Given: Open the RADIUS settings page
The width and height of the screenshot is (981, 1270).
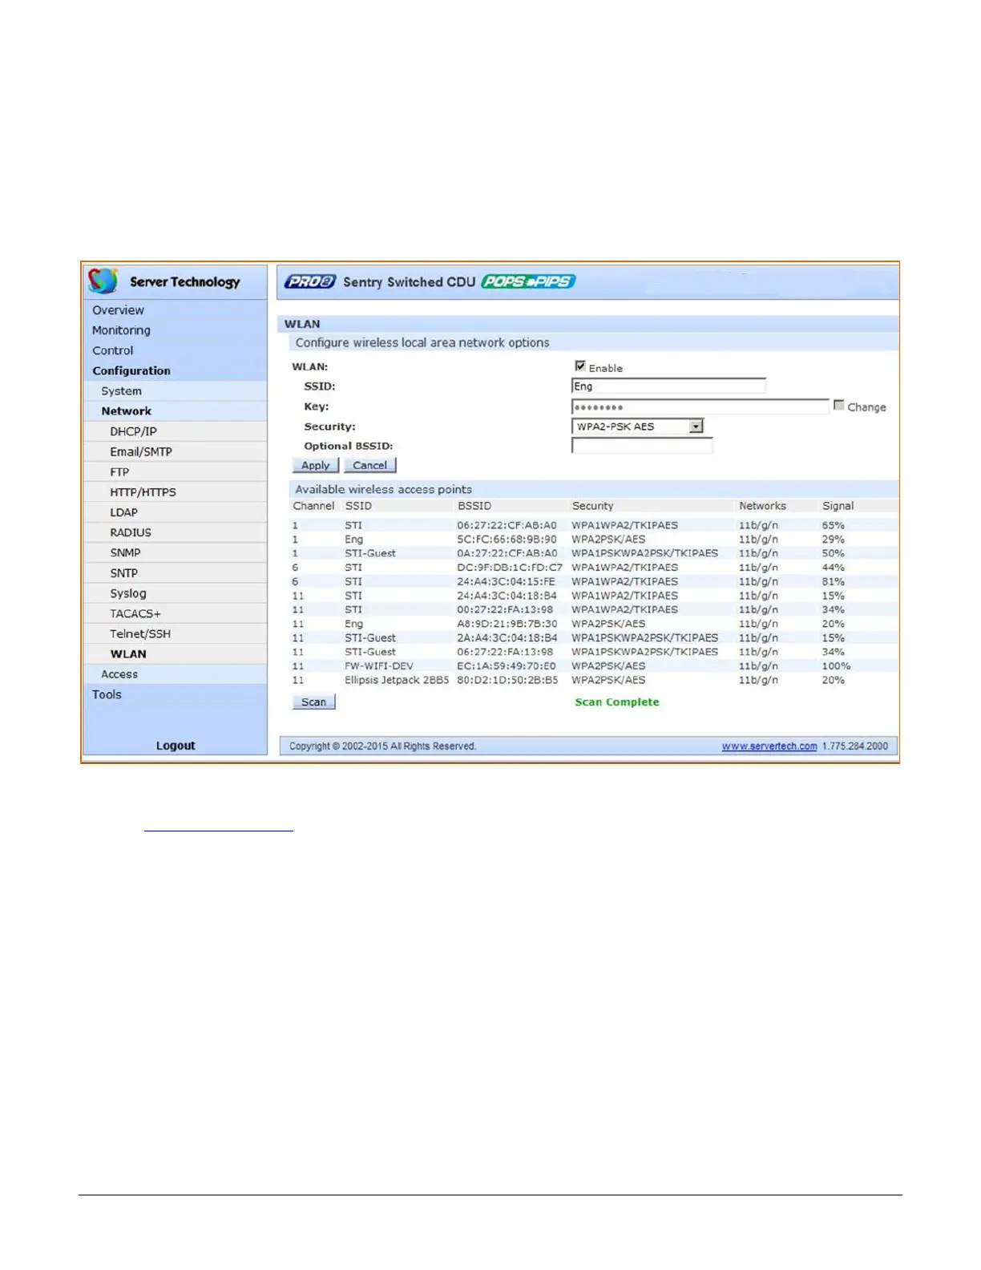Looking at the screenshot, I should [131, 532].
